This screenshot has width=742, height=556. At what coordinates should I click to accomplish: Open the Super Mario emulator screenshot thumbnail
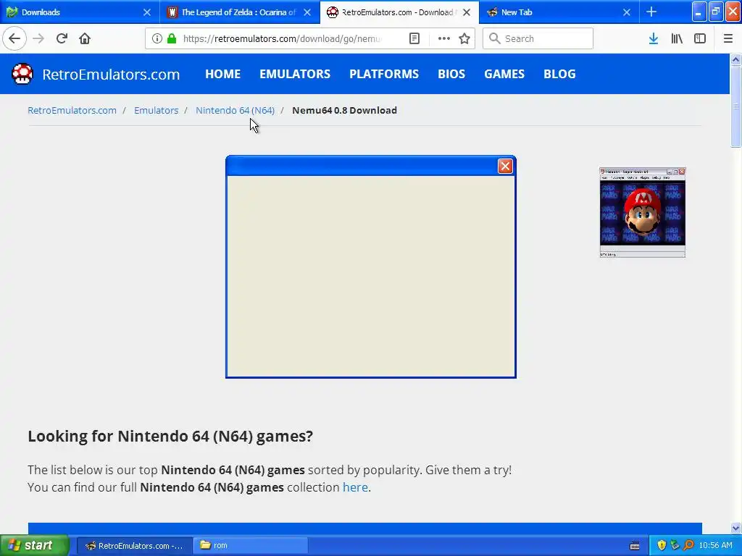pyautogui.click(x=642, y=212)
